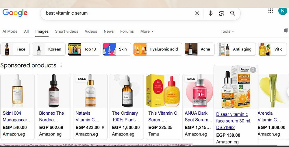Image resolution: width=289 pixels, height=147 pixels.
Task: Open the Google apps grid
Action: click(x=271, y=11)
